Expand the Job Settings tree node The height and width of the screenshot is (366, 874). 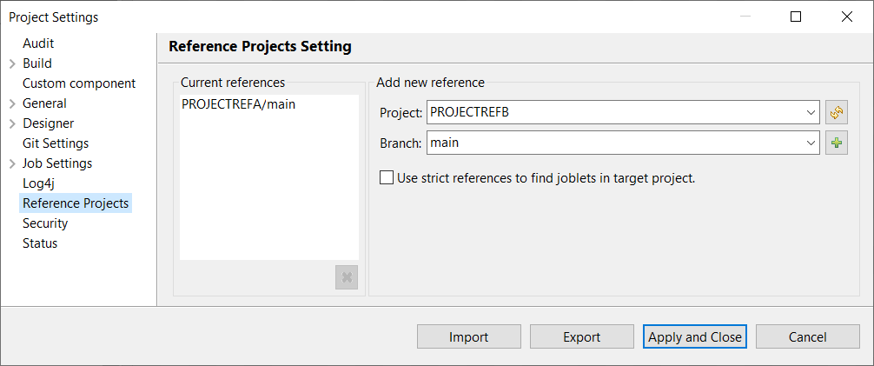(12, 163)
